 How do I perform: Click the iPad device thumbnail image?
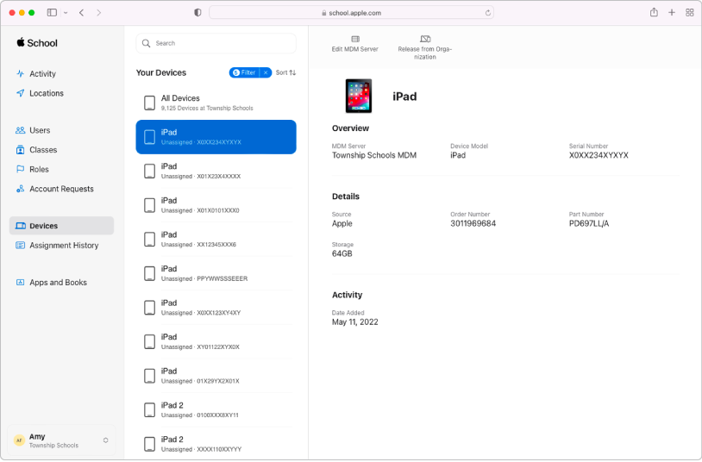[358, 96]
